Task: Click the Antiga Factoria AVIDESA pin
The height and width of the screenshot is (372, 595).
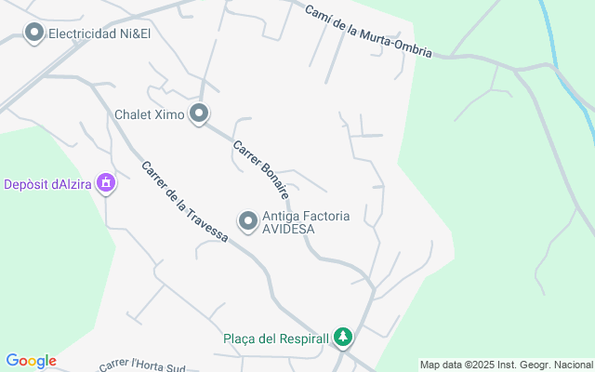Action: click(x=248, y=221)
